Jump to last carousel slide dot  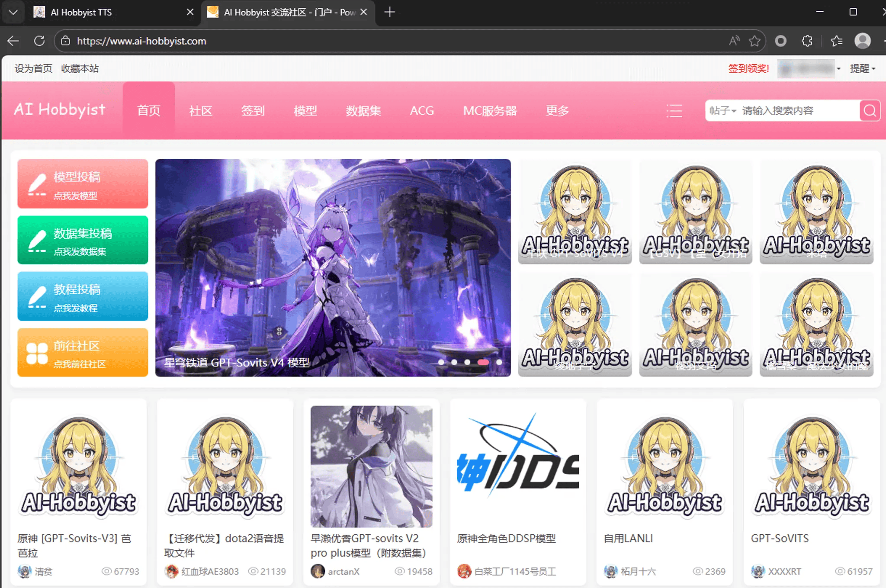[499, 362]
